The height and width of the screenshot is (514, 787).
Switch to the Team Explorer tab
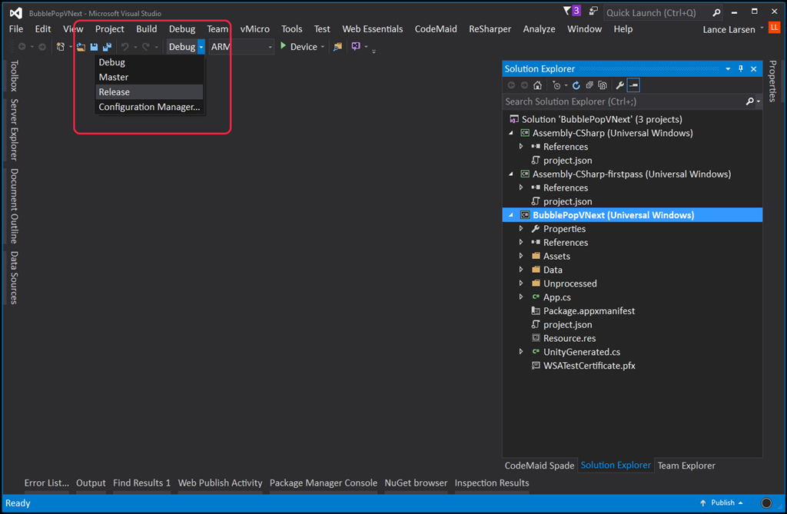click(686, 466)
